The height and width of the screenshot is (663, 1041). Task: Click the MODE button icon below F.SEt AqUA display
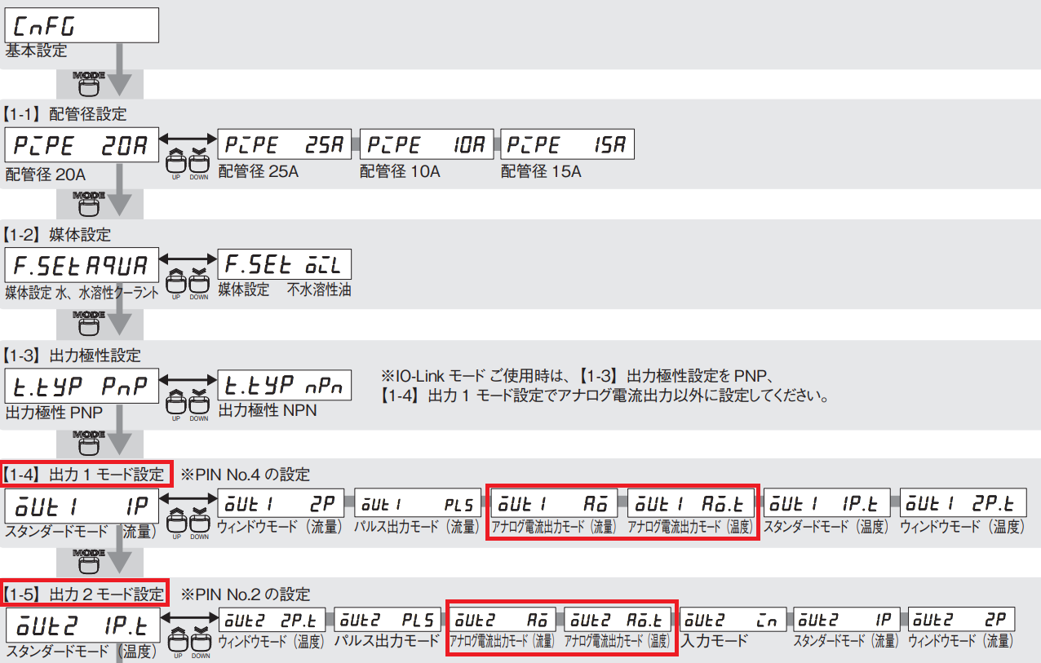pos(89,324)
